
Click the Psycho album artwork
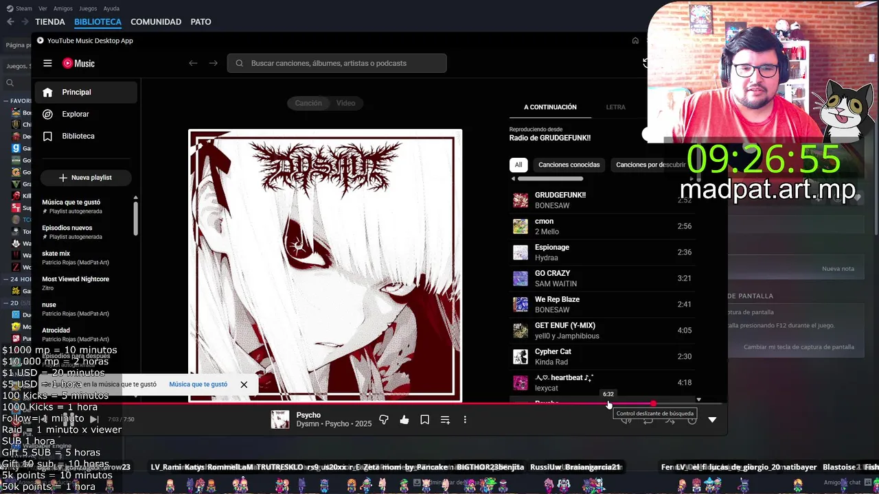326,265
